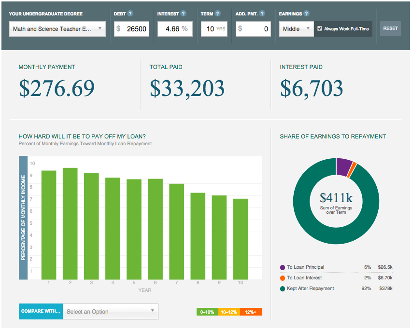The width and height of the screenshot is (412, 331).
Task: Click the Add. Pmt. help icon
Action: point(262,14)
